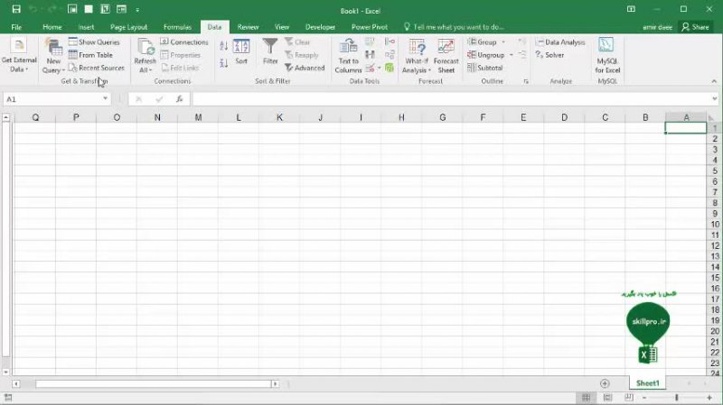This screenshot has width=723, height=405.
Task: Click the Save icon in title bar
Action: (16, 9)
